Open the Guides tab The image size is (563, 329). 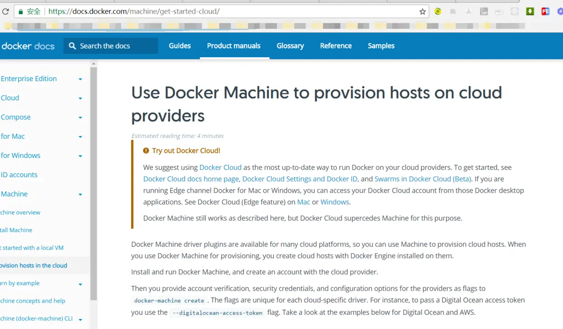coord(180,46)
